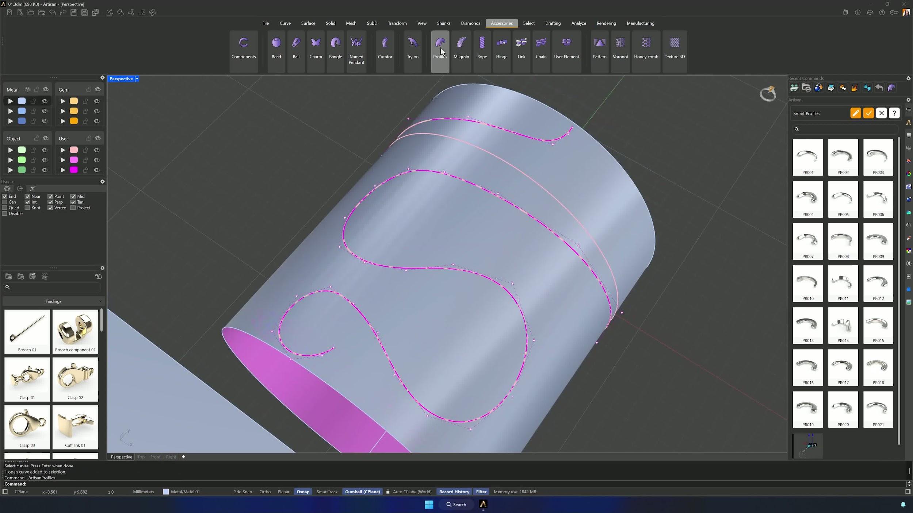The height and width of the screenshot is (513, 913).
Task: Select the Pattern tool
Action: coord(599,51)
